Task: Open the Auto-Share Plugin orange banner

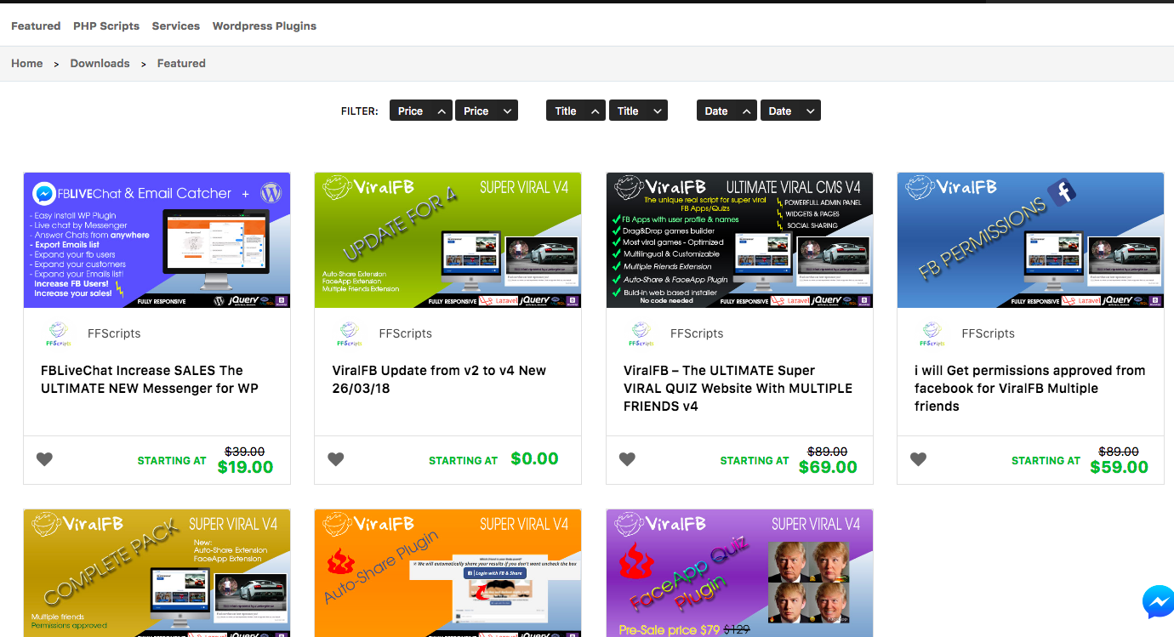Action: [x=448, y=573]
